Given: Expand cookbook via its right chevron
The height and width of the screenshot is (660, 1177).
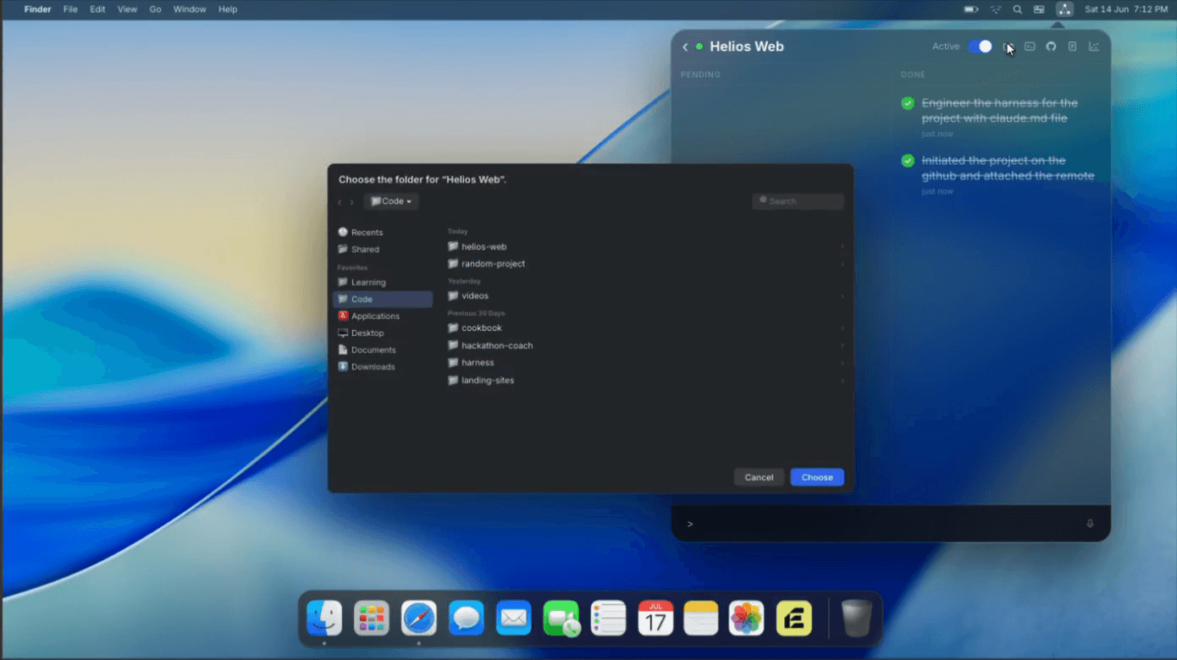Looking at the screenshot, I should pos(842,328).
